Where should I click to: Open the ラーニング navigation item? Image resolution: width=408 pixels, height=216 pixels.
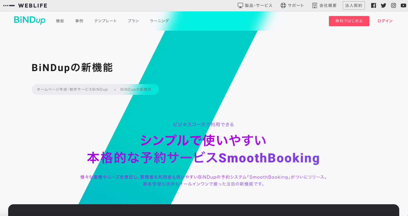coord(159,21)
